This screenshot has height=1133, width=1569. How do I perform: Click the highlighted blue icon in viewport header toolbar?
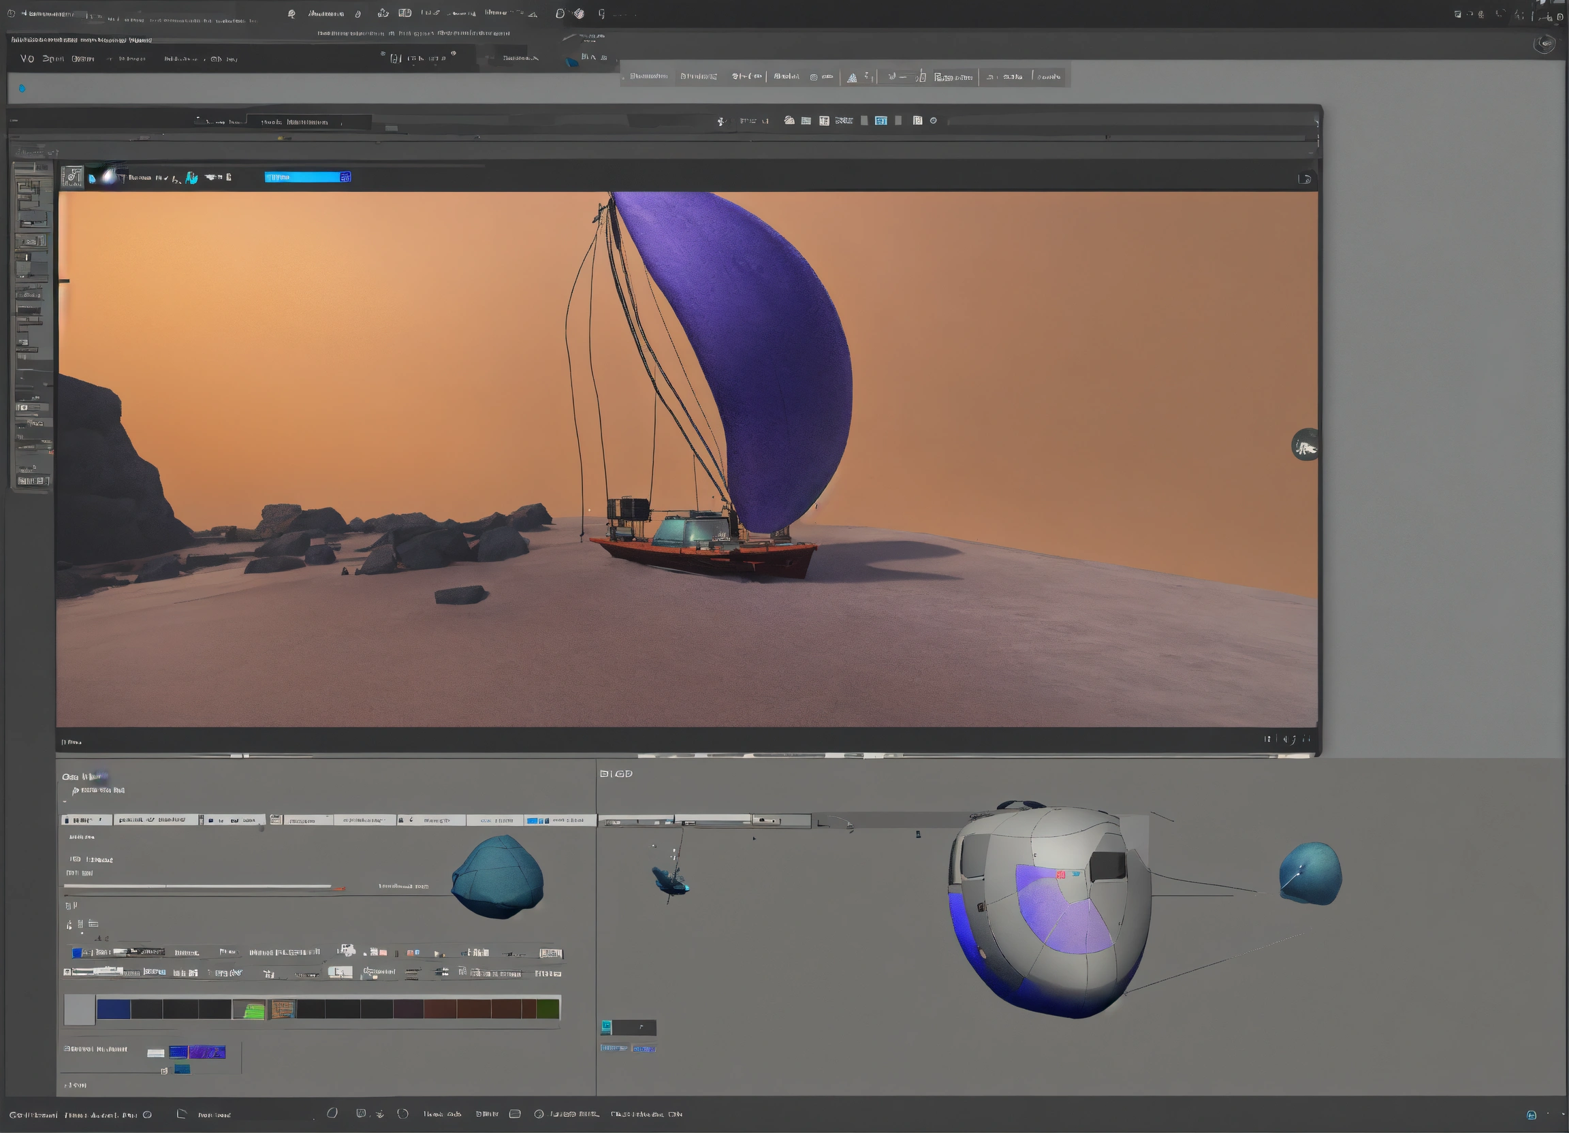tap(881, 121)
